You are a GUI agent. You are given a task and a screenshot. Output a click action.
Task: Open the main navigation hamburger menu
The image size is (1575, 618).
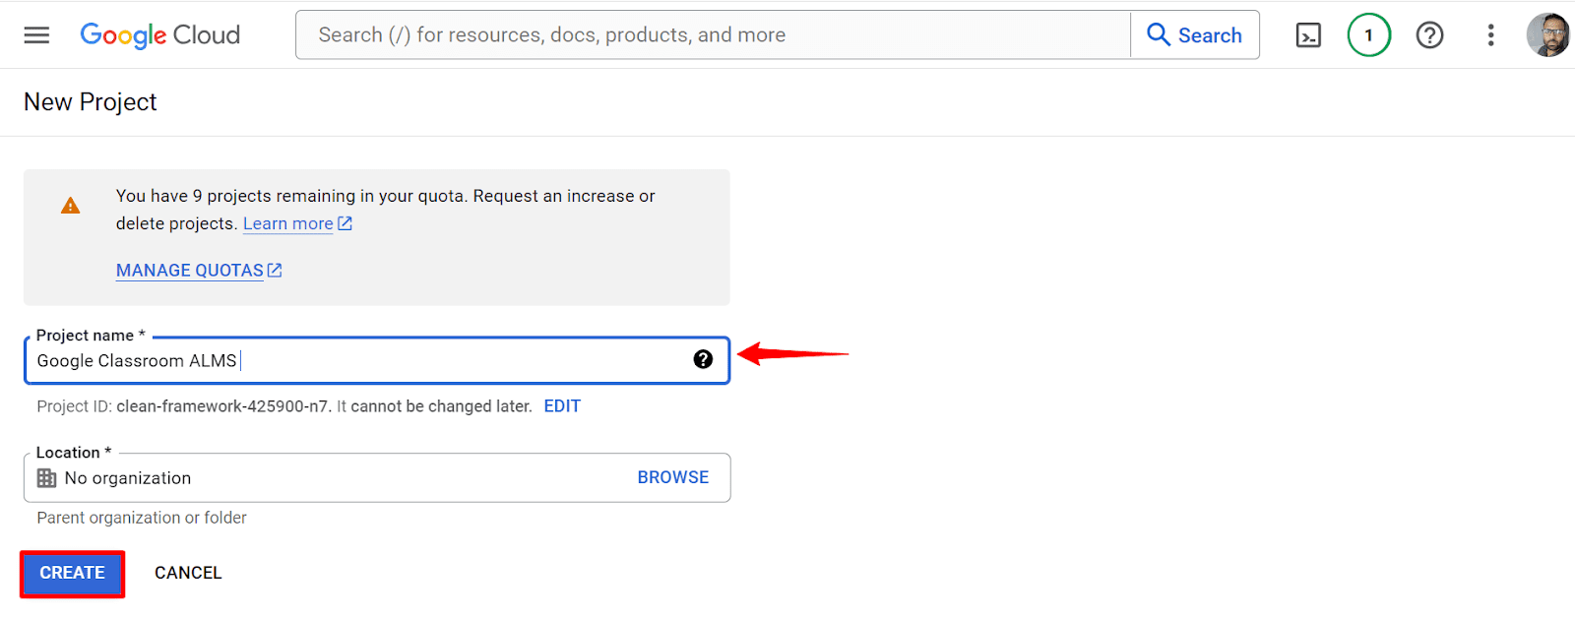point(36,35)
